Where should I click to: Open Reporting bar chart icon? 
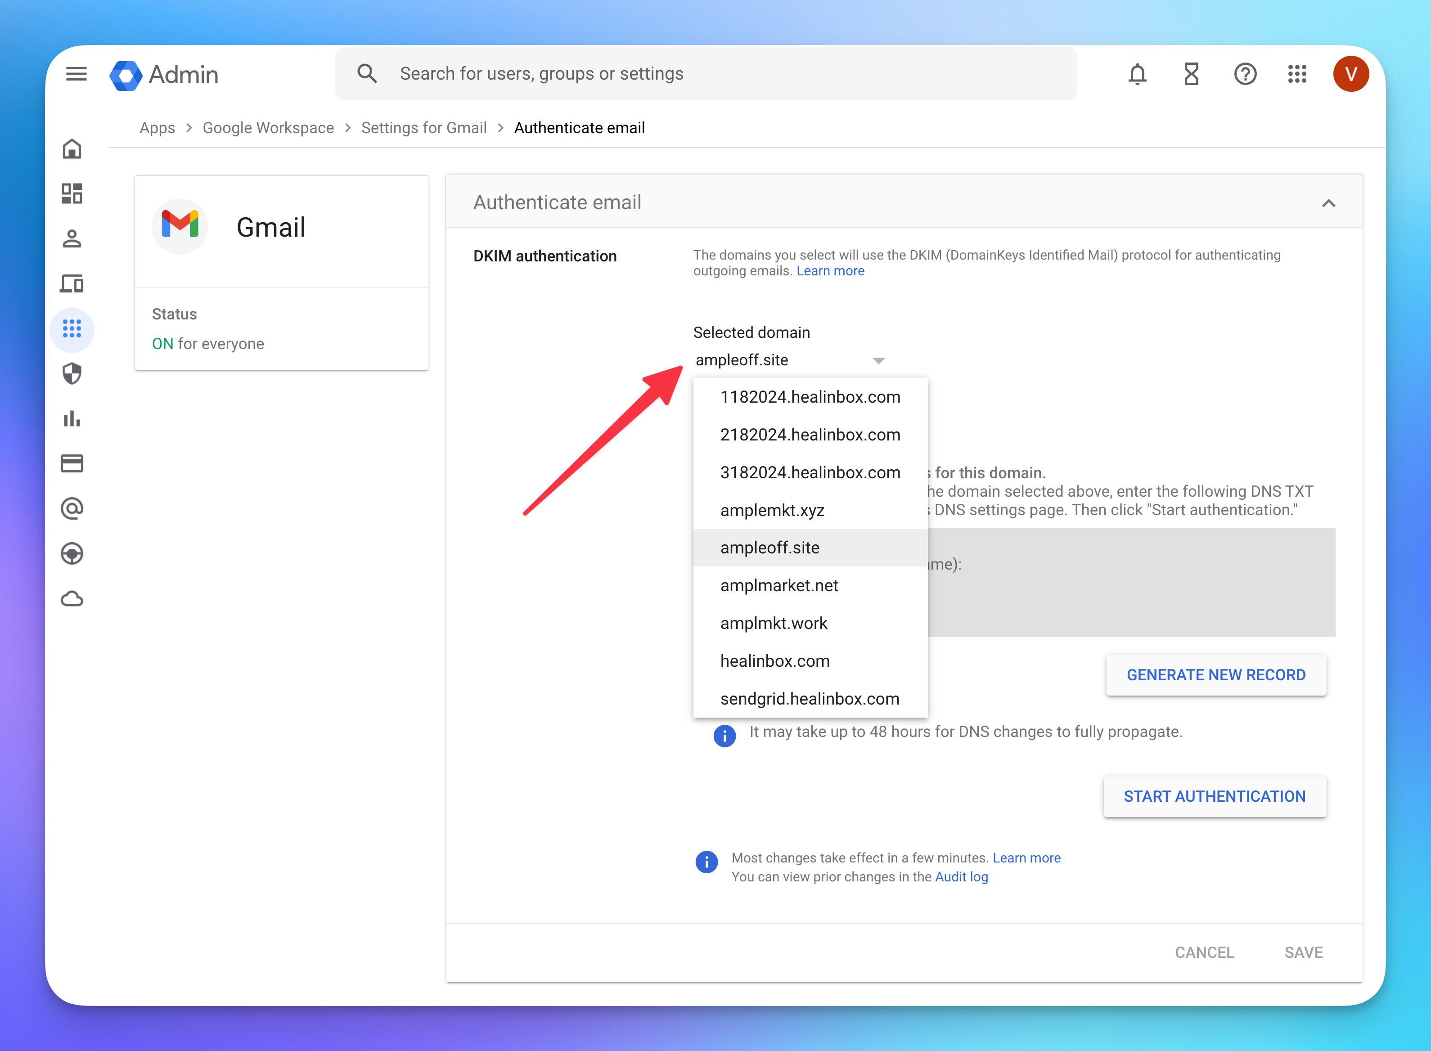pos(72,418)
